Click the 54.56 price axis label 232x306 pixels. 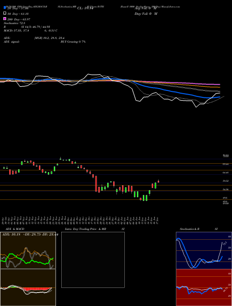click(x=226, y=190)
